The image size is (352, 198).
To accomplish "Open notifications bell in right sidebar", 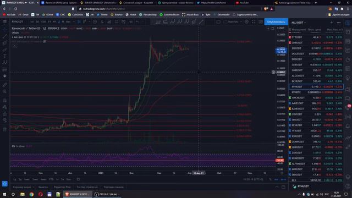I will (x=348, y=126).
